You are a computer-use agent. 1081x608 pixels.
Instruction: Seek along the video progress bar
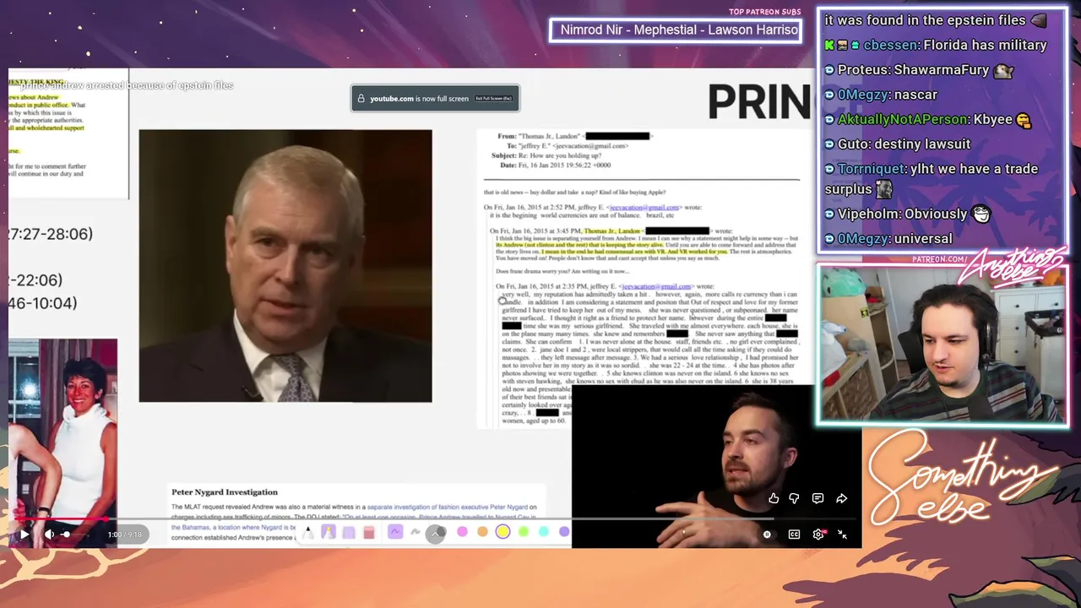click(435, 519)
